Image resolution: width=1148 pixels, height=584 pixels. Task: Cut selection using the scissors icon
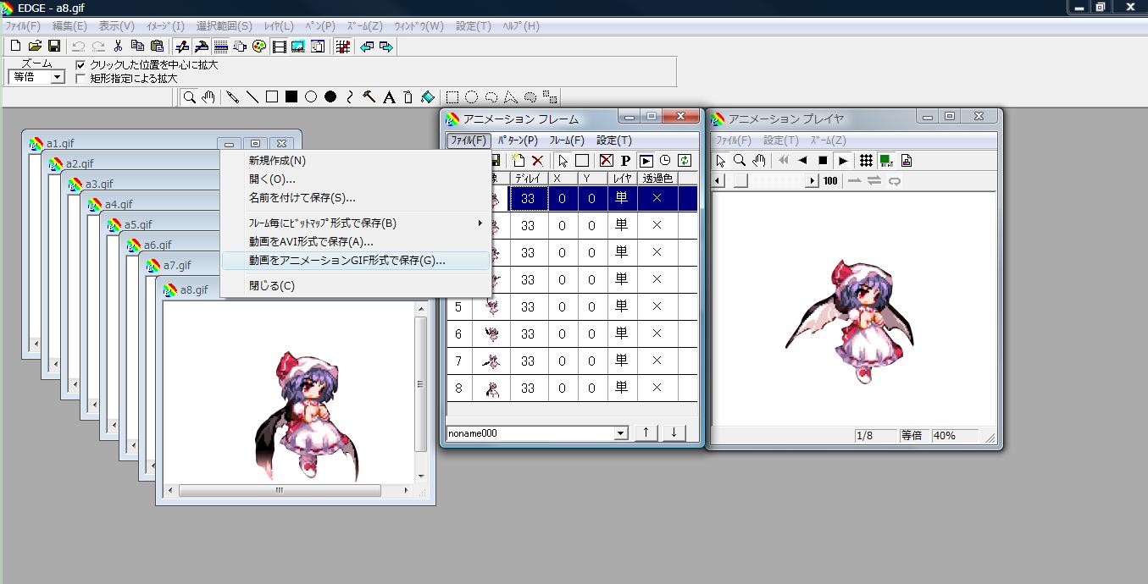pos(118,47)
